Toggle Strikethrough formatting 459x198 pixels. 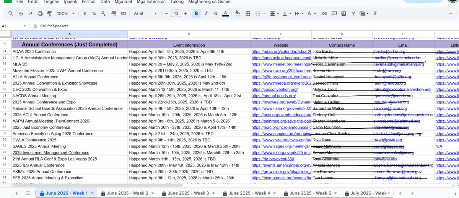[x=216, y=13]
